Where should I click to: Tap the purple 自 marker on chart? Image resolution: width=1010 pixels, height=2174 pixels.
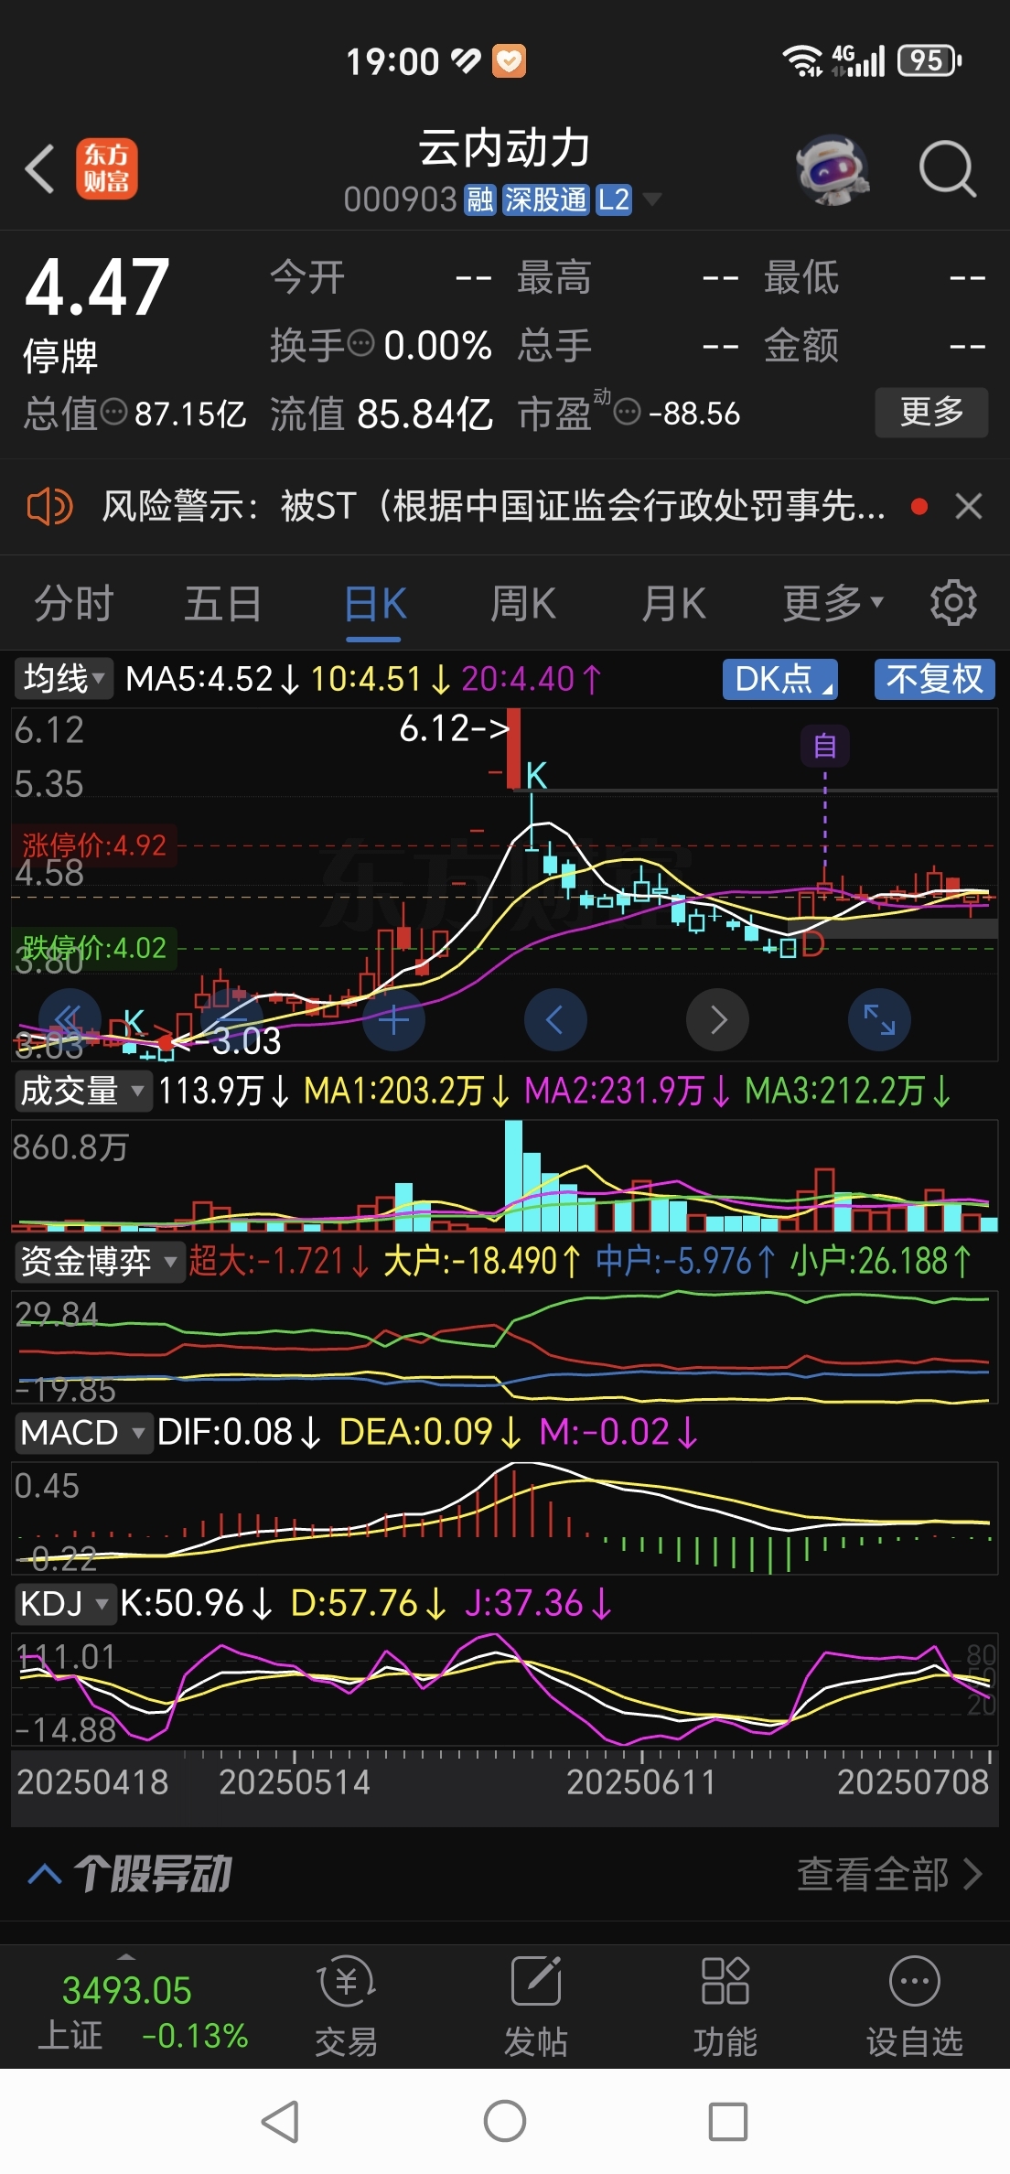pos(825,747)
